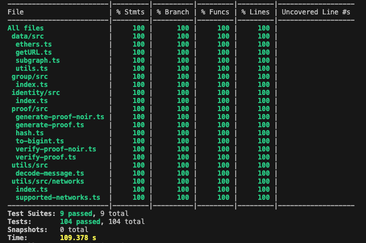Click the 'supported-networks.ts' file name
The width and height of the screenshot is (366, 243).
pos(58,198)
